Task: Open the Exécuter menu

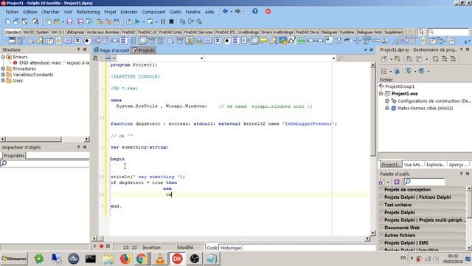Action: [129, 12]
